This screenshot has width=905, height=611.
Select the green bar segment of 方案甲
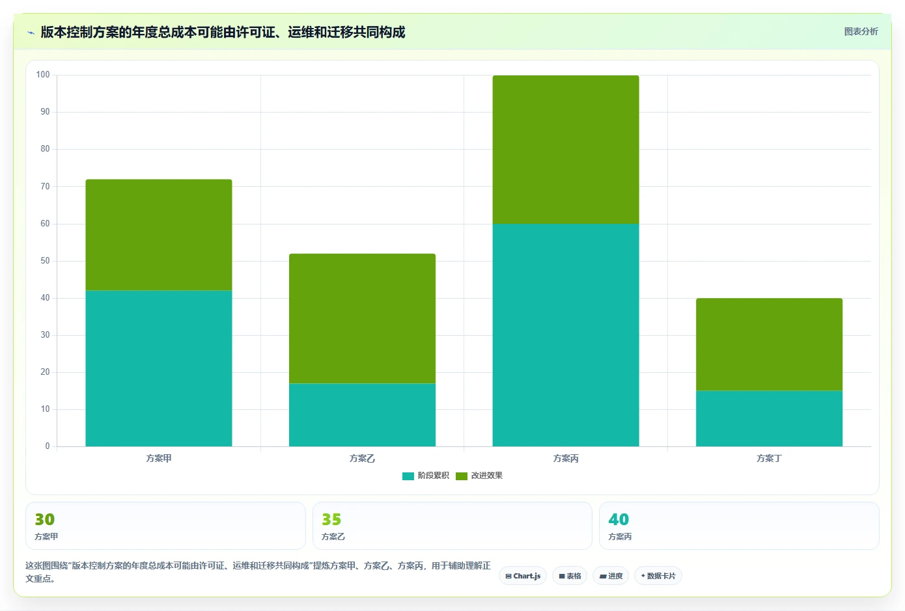159,235
